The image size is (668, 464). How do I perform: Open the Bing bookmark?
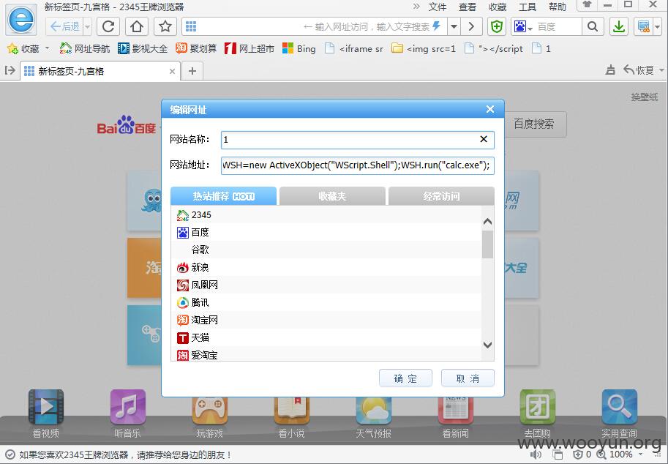[x=299, y=48]
